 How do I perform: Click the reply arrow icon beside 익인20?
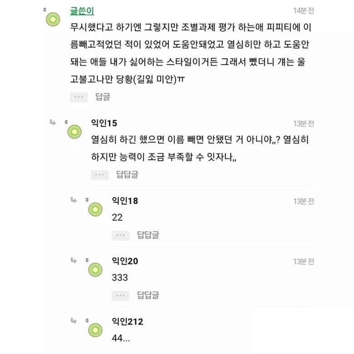pos(74,261)
